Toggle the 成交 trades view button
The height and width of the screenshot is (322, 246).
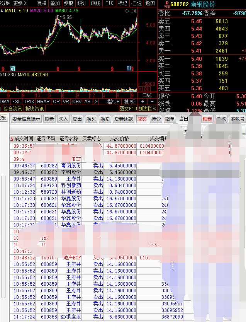142,119
